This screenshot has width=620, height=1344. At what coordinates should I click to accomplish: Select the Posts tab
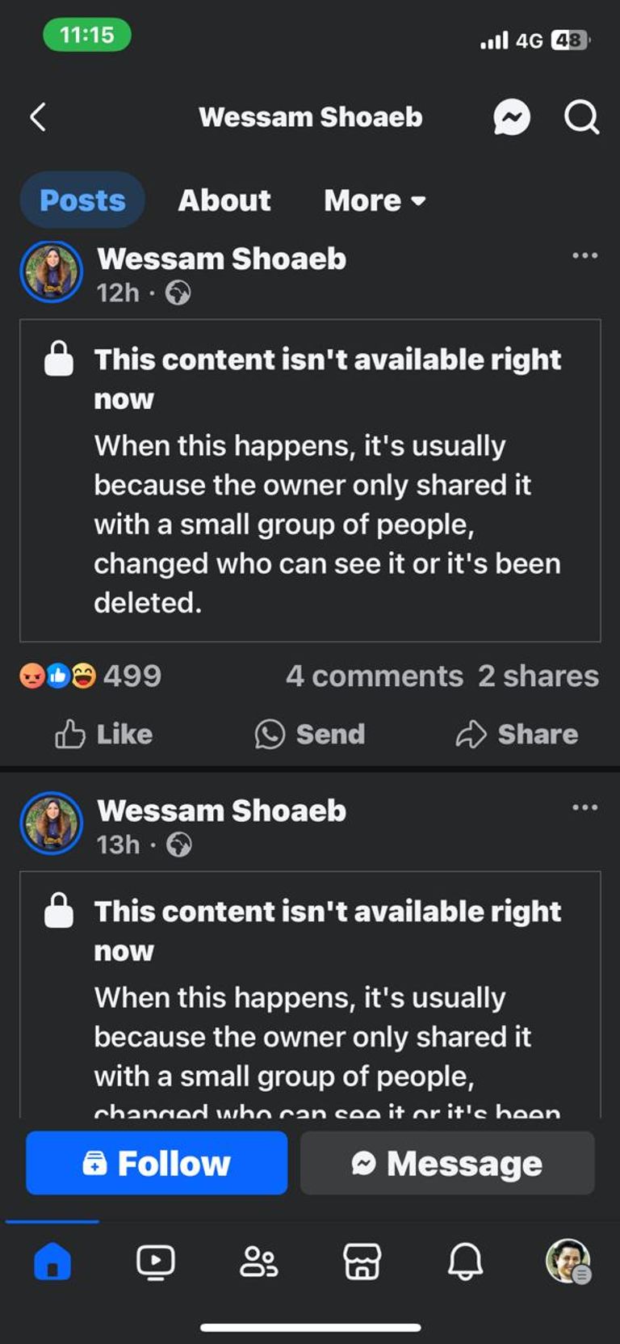82,200
